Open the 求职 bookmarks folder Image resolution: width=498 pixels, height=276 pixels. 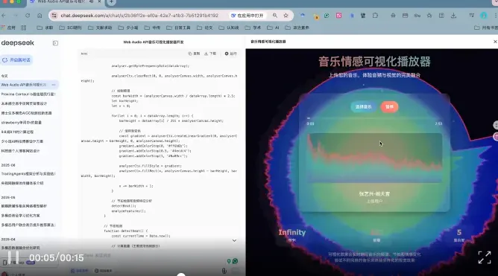(x=45, y=28)
